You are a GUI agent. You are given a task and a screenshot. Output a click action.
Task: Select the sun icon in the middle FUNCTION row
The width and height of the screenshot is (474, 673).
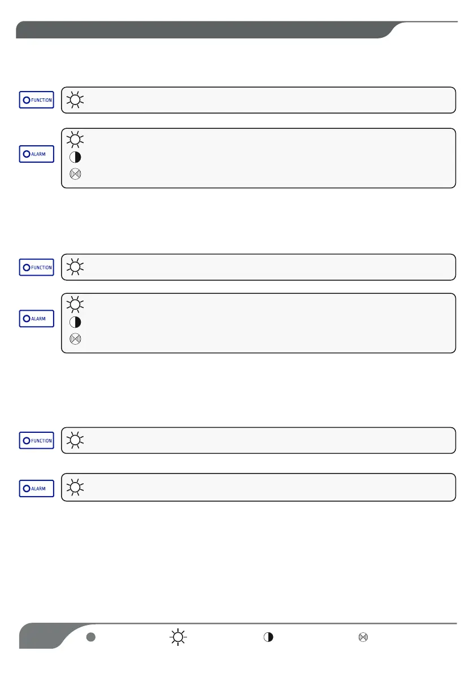[75, 267]
